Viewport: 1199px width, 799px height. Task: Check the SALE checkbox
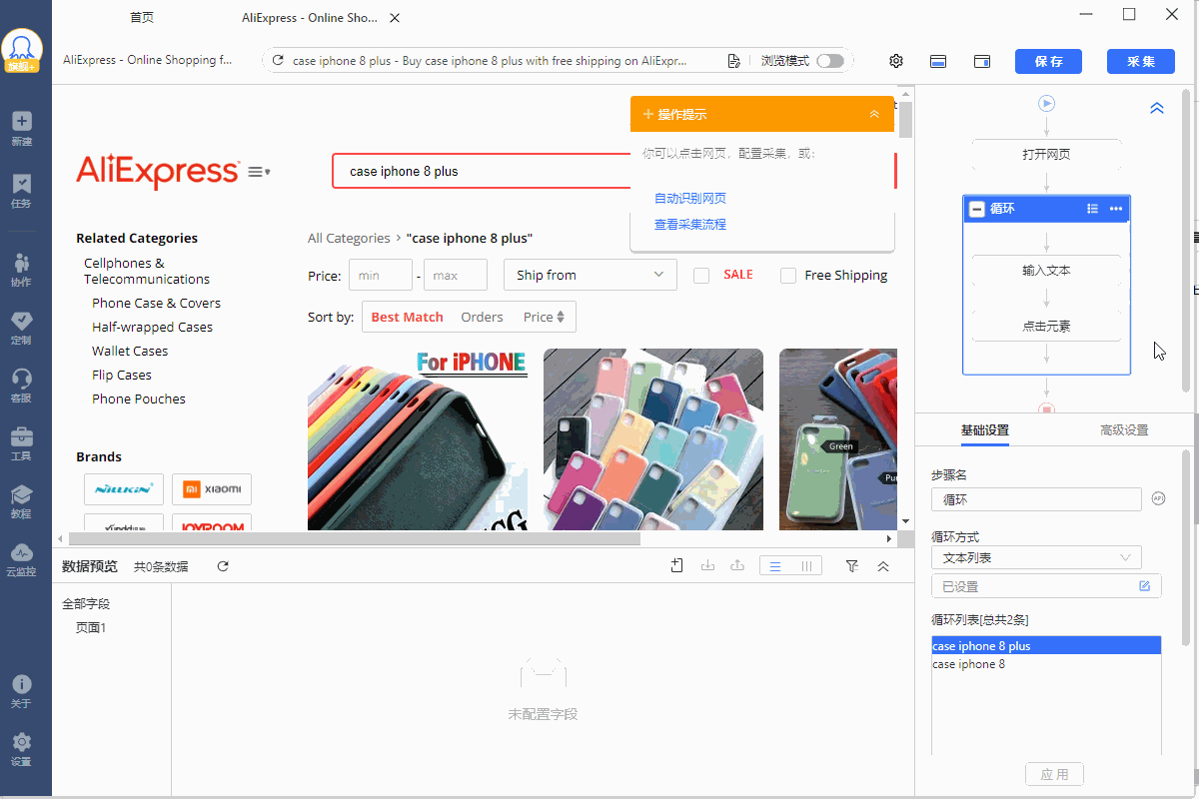(701, 275)
